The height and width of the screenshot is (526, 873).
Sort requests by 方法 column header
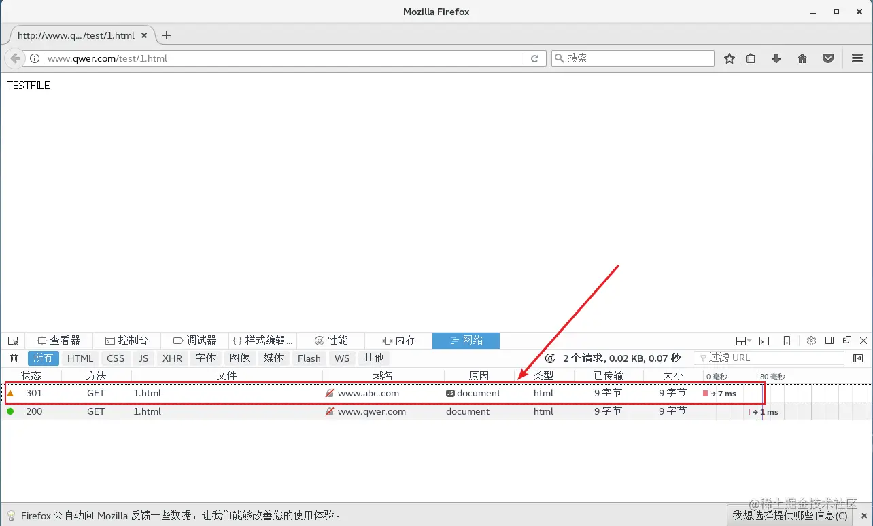pos(96,375)
